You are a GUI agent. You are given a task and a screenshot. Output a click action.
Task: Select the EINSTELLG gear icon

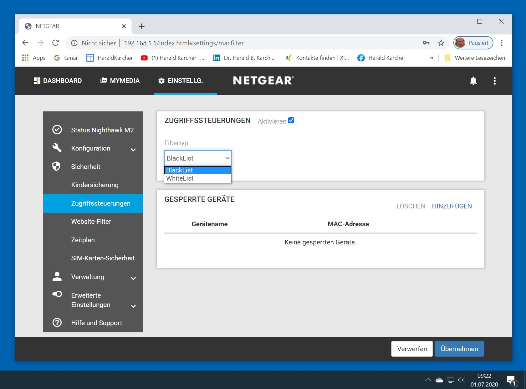161,80
